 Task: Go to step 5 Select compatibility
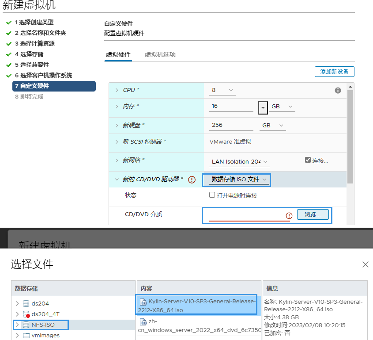(x=32, y=65)
